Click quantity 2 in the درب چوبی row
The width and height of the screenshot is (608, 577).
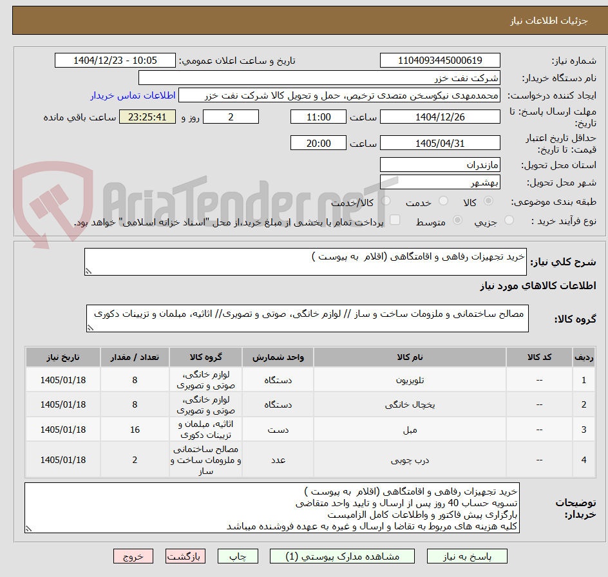coord(135,460)
